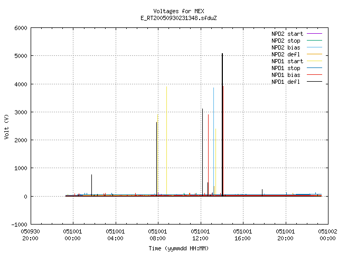This screenshot has height=253, width=338.
Task: Click the tall yellow spike near 3900 V
Action: click(167, 140)
